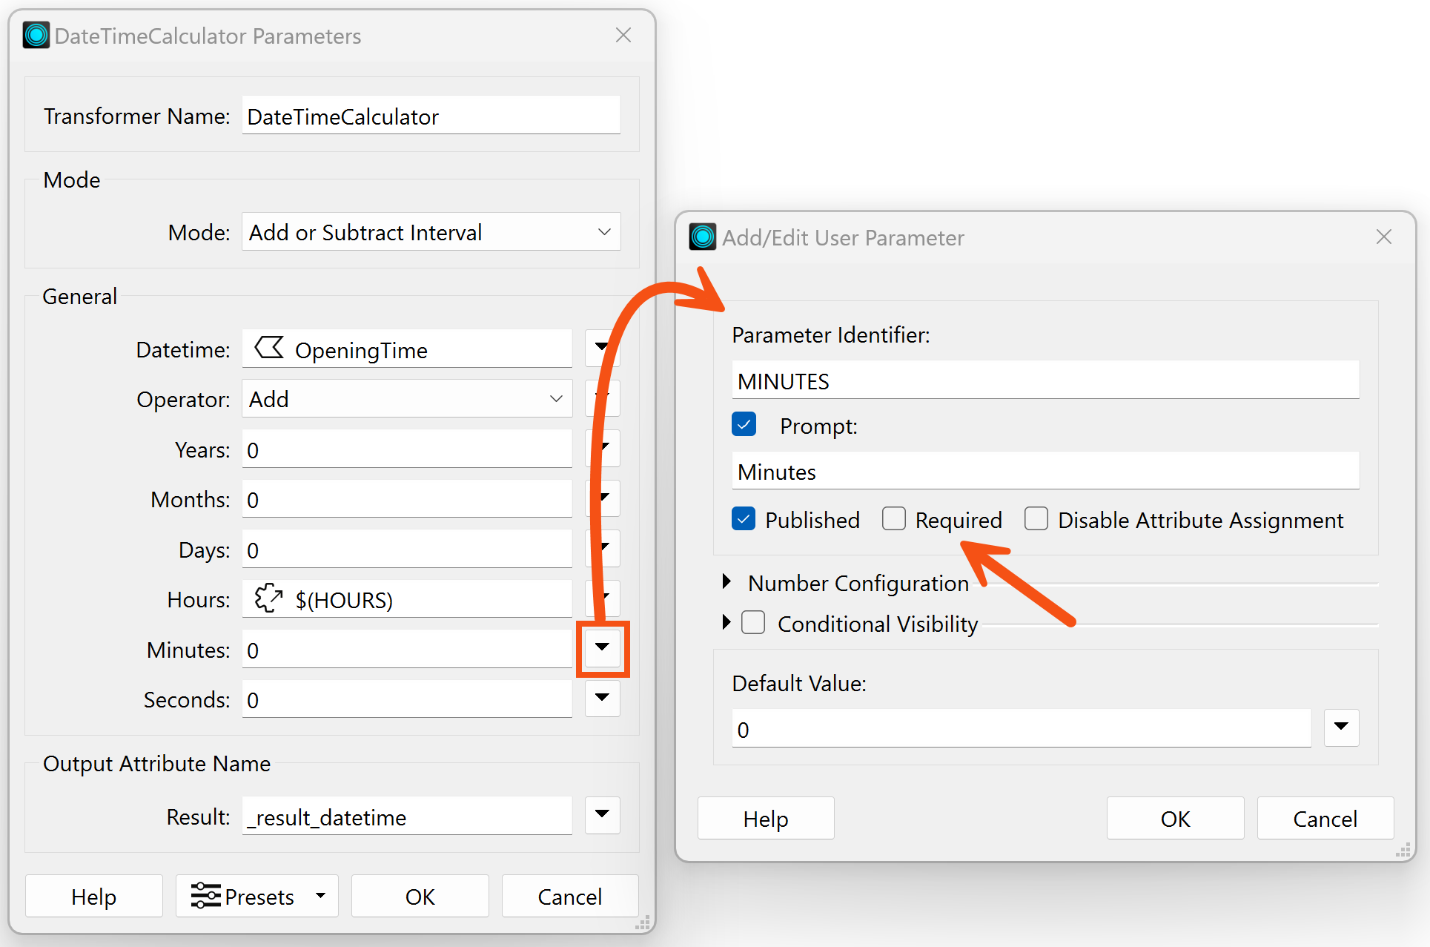Click the FME logo in Add/Edit User Parameter title bar
Screen dimensions: 1430x947
tap(701, 237)
